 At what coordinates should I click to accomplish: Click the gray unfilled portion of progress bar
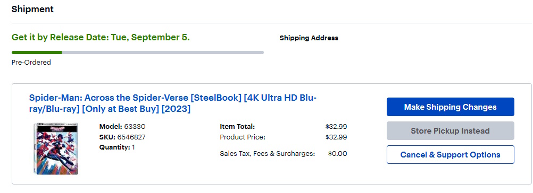point(163,52)
